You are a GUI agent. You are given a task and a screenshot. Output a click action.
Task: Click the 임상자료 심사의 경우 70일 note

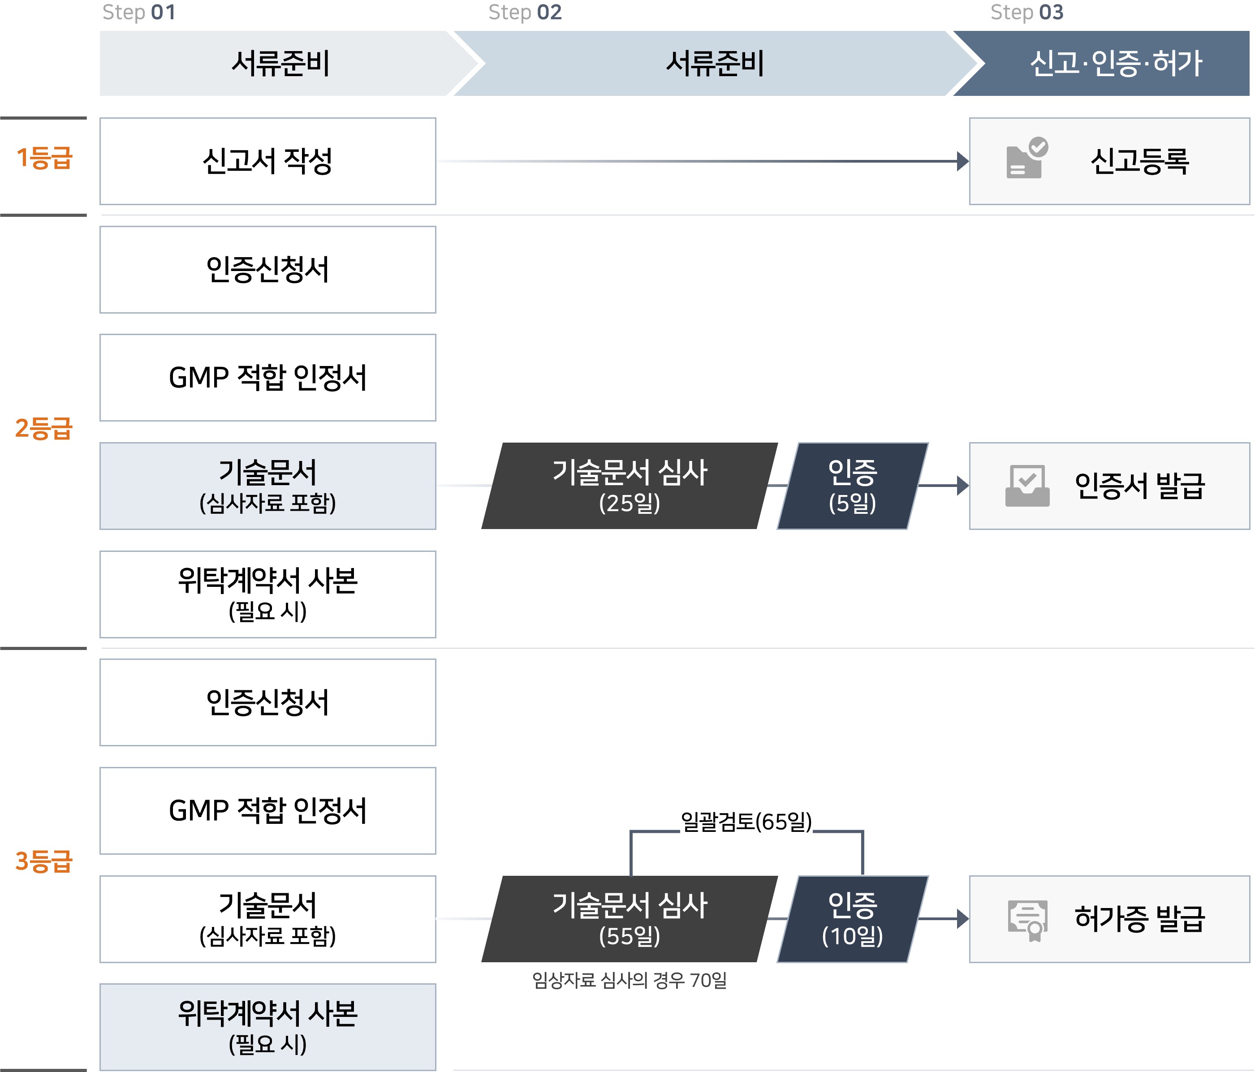[630, 980]
